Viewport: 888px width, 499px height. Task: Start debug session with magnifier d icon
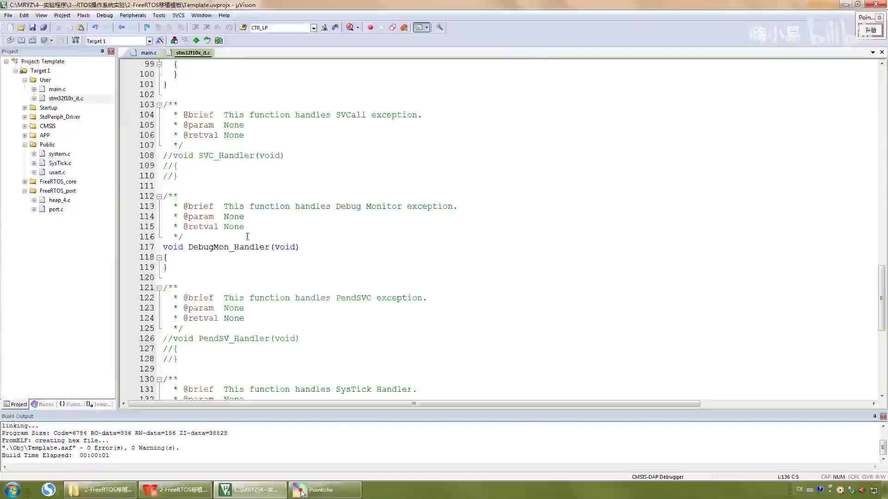pos(350,27)
